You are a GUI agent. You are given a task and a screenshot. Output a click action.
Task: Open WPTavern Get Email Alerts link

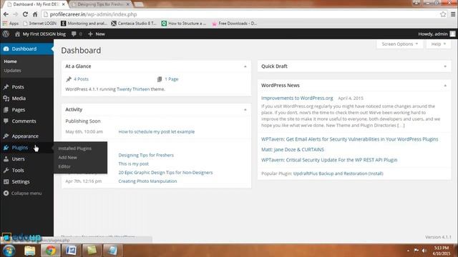click(x=350, y=139)
